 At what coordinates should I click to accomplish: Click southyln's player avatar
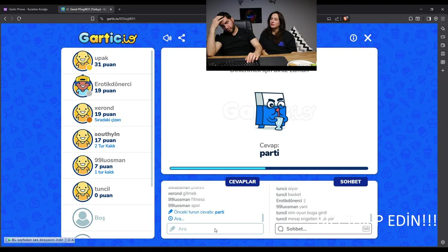point(83,139)
